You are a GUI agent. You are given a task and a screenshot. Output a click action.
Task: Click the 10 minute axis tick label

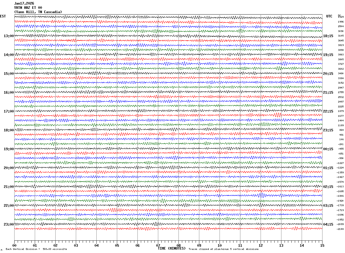tap(220, 246)
